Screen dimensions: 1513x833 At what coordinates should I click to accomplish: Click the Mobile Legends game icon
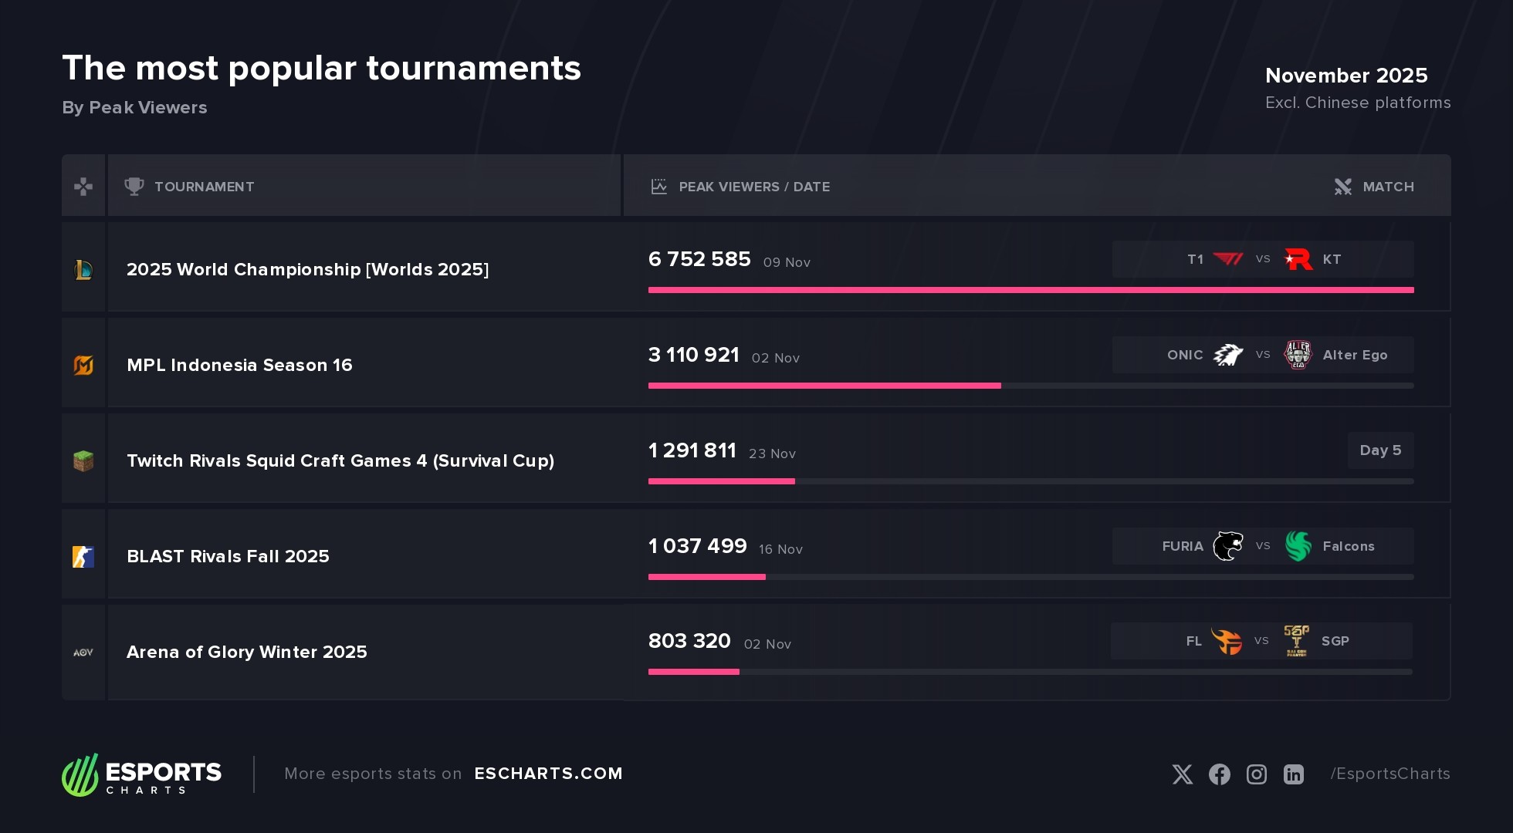83,365
